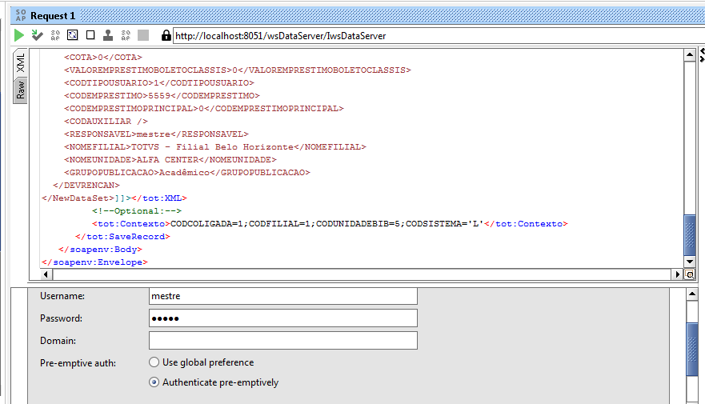Screen dimensions: 705x404
Task: Click the GRUPOPUBLICACAO Acadêmico line
Action: (187, 173)
